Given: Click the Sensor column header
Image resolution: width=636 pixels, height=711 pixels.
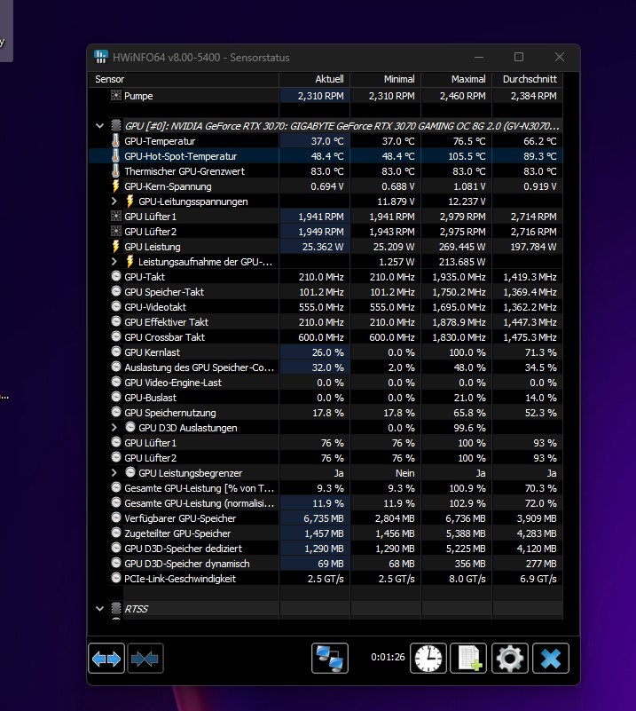Looking at the screenshot, I should pyautogui.click(x=184, y=79).
